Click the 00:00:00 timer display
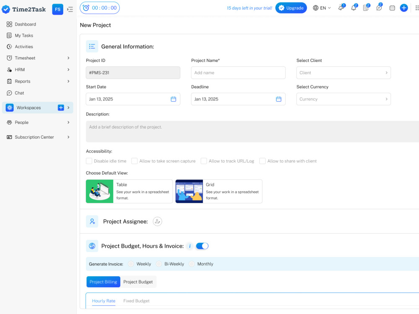 (104, 8)
